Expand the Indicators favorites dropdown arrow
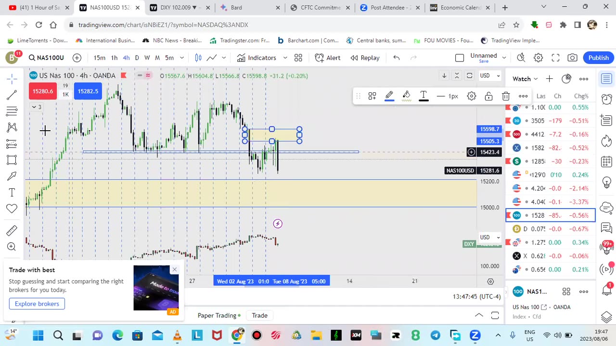The image size is (616, 346). [285, 58]
